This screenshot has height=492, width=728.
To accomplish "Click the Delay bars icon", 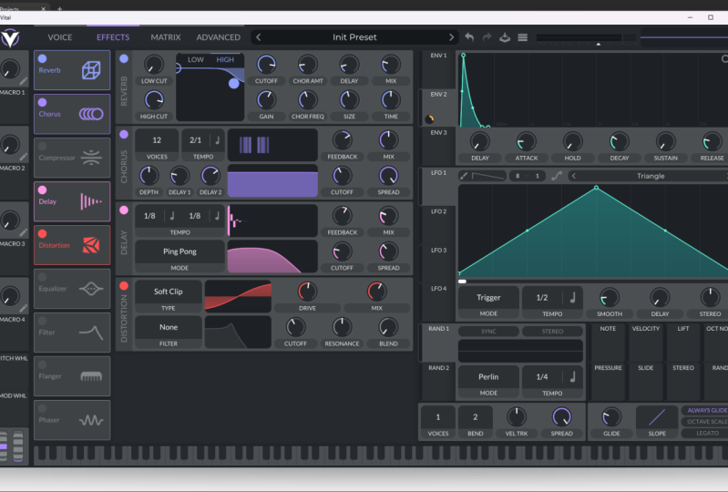I will pos(91,201).
